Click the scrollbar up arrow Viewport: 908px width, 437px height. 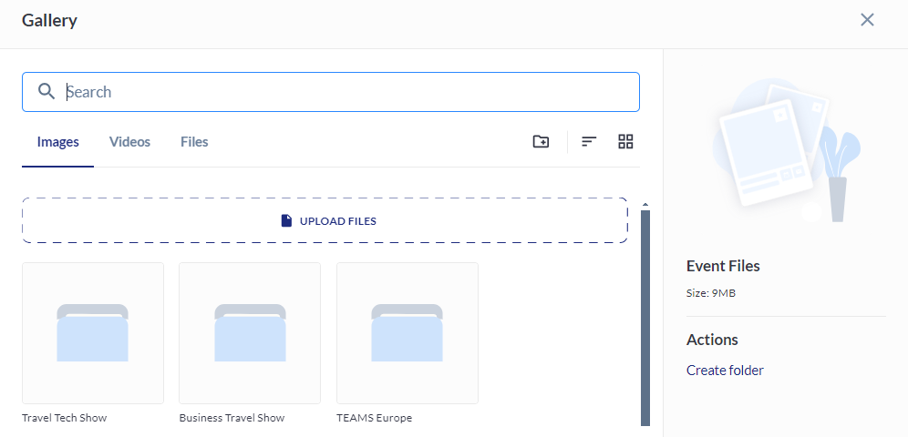[645, 205]
